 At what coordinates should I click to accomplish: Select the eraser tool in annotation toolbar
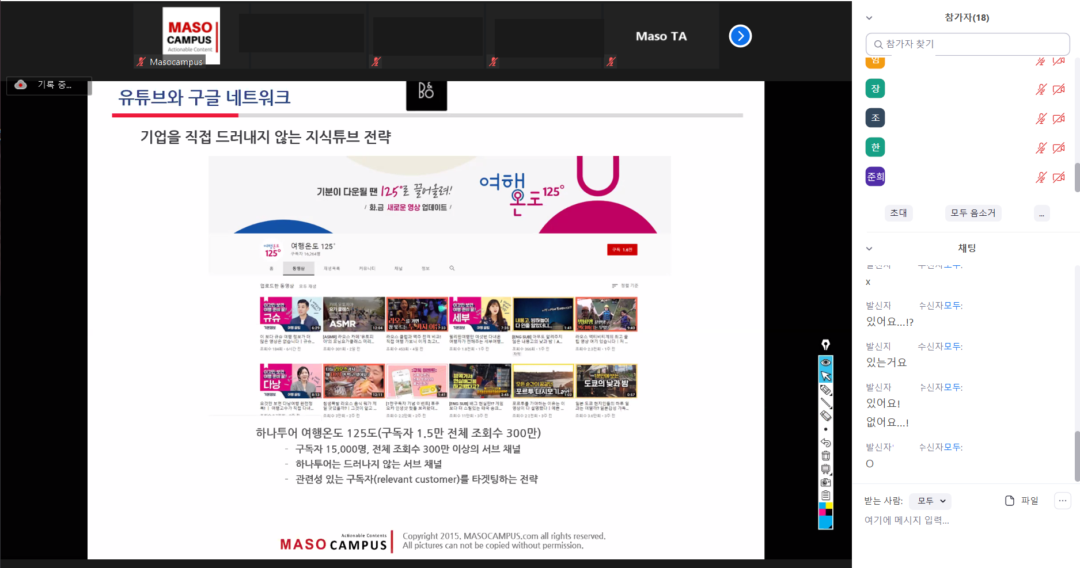pyautogui.click(x=825, y=415)
